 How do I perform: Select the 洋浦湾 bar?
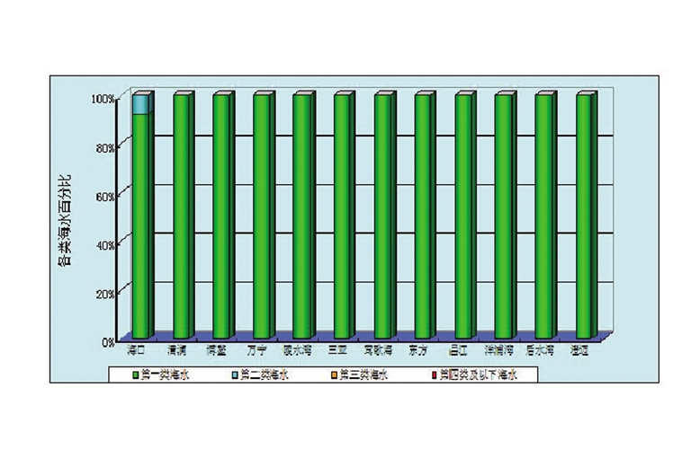503,216
